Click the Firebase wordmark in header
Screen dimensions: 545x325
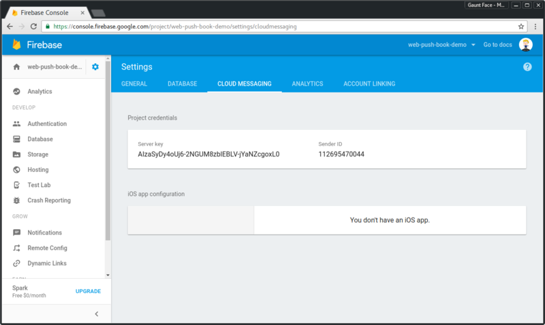click(44, 45)
